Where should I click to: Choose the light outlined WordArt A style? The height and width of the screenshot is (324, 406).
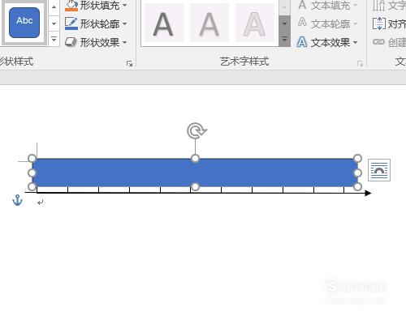tap(255, 23)
